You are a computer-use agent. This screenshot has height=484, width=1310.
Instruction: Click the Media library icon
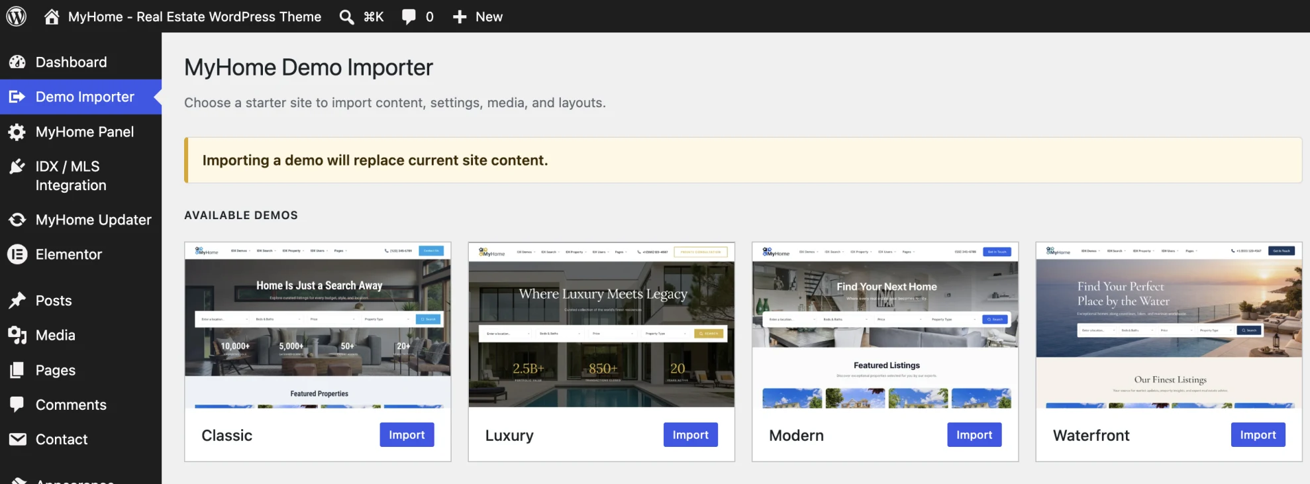pyautogui.click(x=17, y=335)
